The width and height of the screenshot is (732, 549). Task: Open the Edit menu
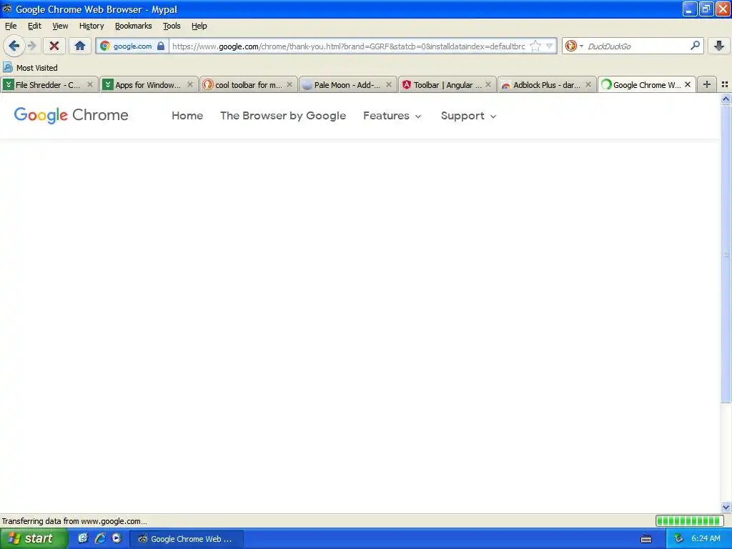coord(34,26)
